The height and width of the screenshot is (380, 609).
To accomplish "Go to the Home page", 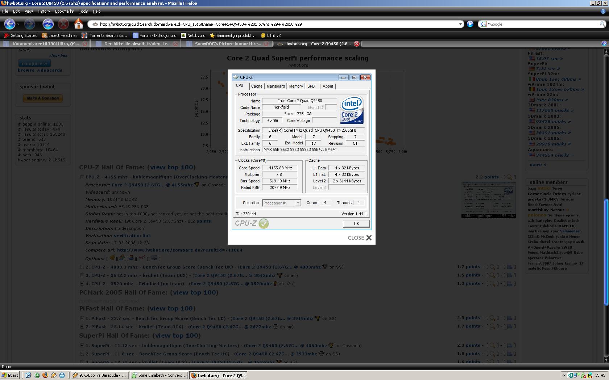I will point(79,24).
